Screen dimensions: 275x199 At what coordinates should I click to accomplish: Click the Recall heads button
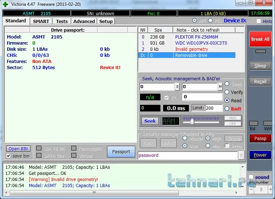click(x=260, y=81)
